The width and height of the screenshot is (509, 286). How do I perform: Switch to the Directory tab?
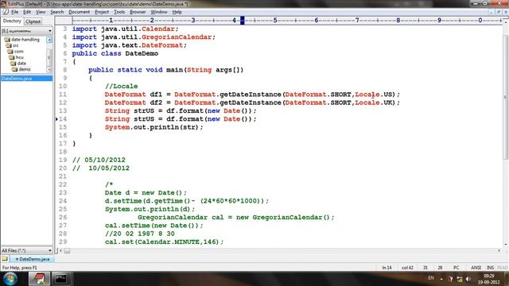coord(12,21)
